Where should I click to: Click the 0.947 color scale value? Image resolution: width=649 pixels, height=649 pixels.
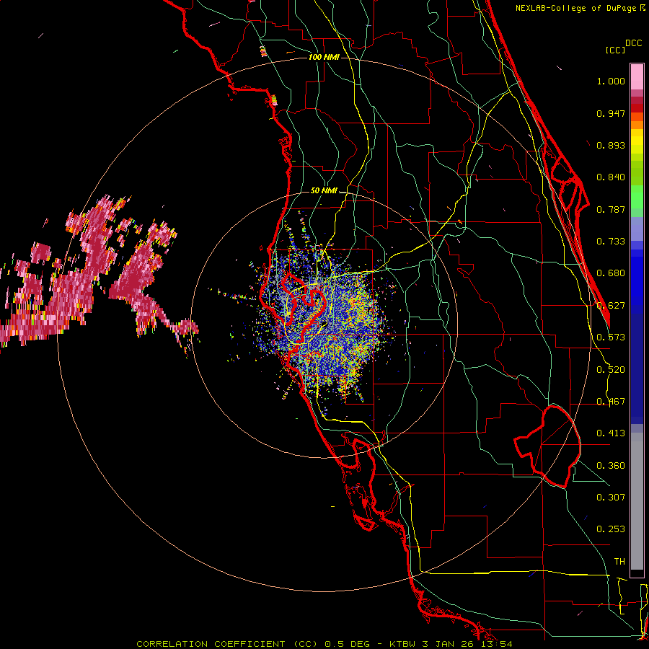tap(611, 113)
